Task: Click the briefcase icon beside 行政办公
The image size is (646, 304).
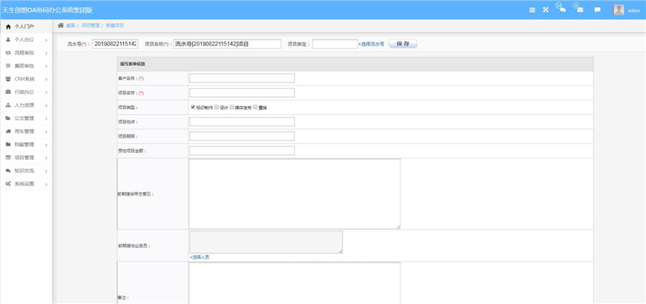Action: 8,92
